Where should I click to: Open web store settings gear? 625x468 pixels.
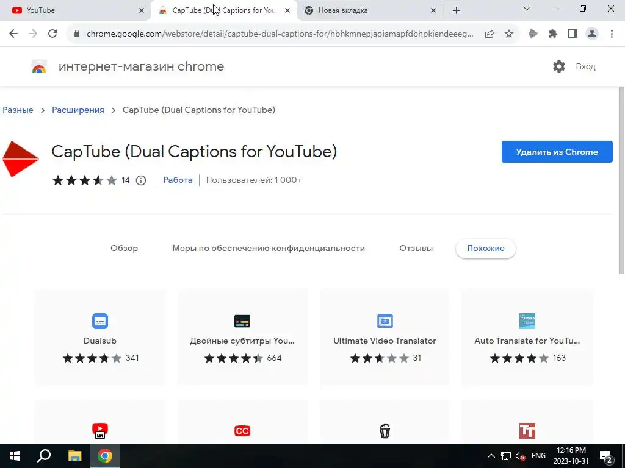pos(559,66)
